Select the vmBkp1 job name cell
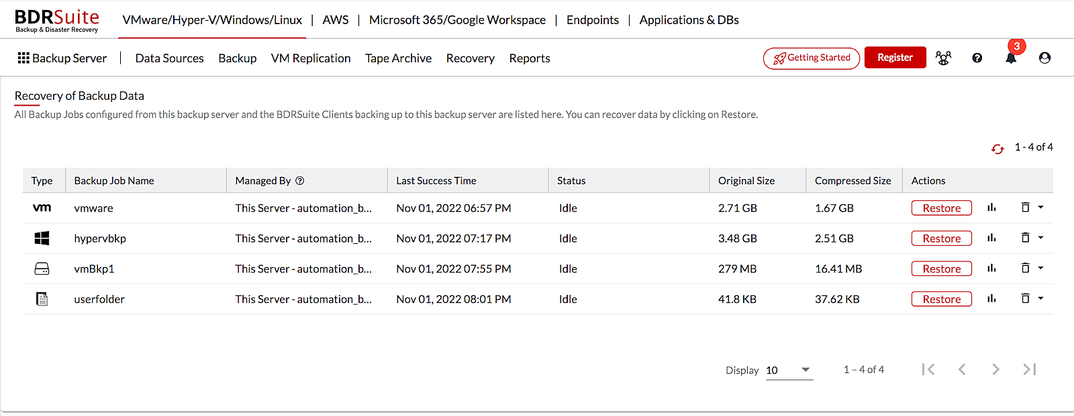The height and width of the screenshot is (416, 1074). click(94, 269)
